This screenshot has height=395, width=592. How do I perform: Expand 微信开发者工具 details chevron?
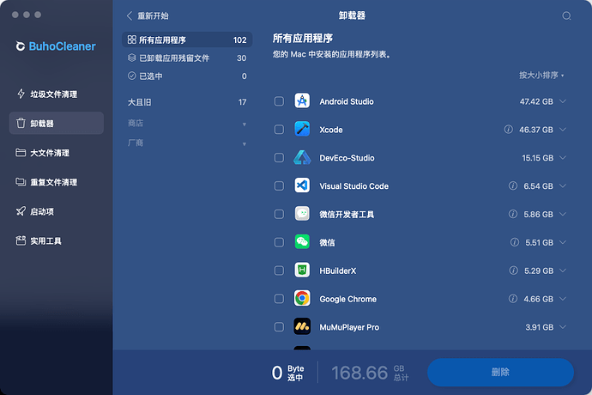coord(563,215)
